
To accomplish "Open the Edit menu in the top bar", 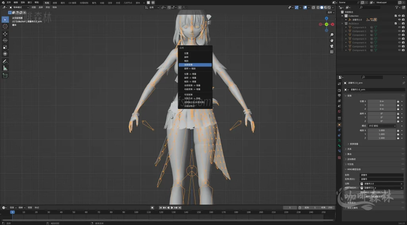I will (x=16, y=2).
